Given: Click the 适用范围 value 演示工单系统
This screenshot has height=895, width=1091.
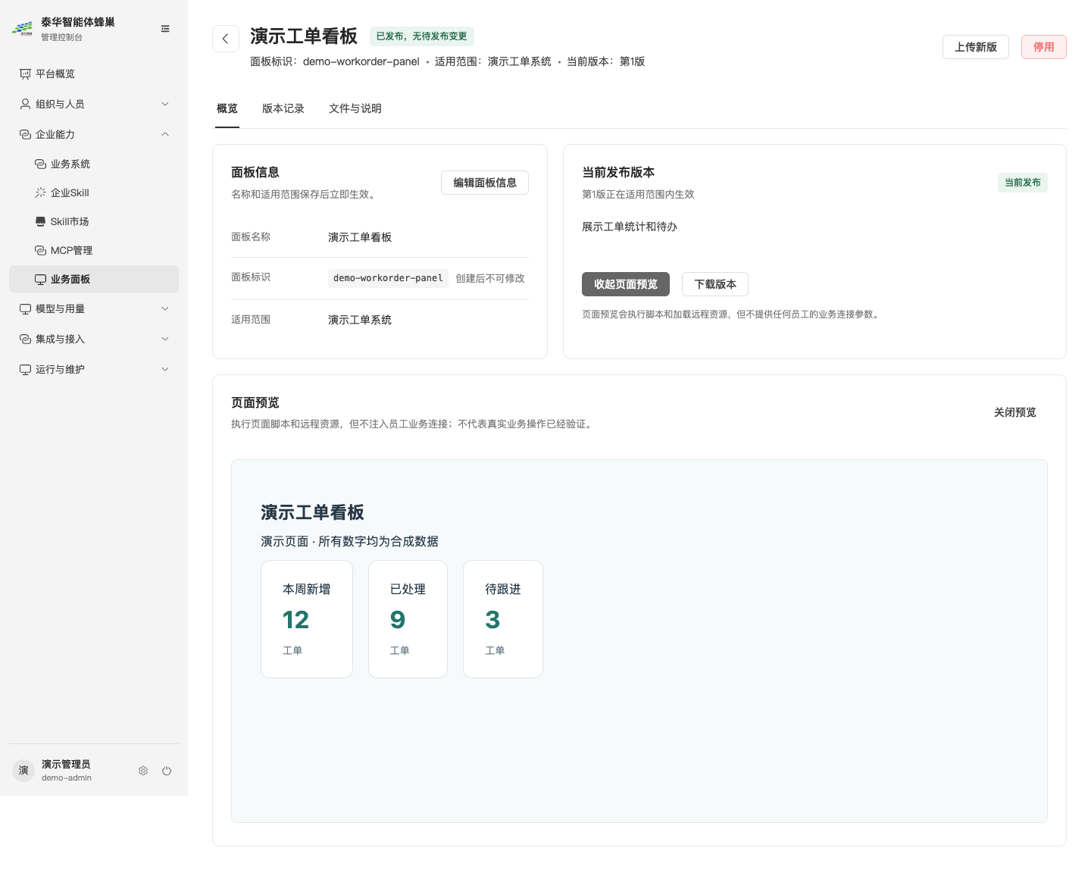Looking at the screenshot, I should (360, 320).
